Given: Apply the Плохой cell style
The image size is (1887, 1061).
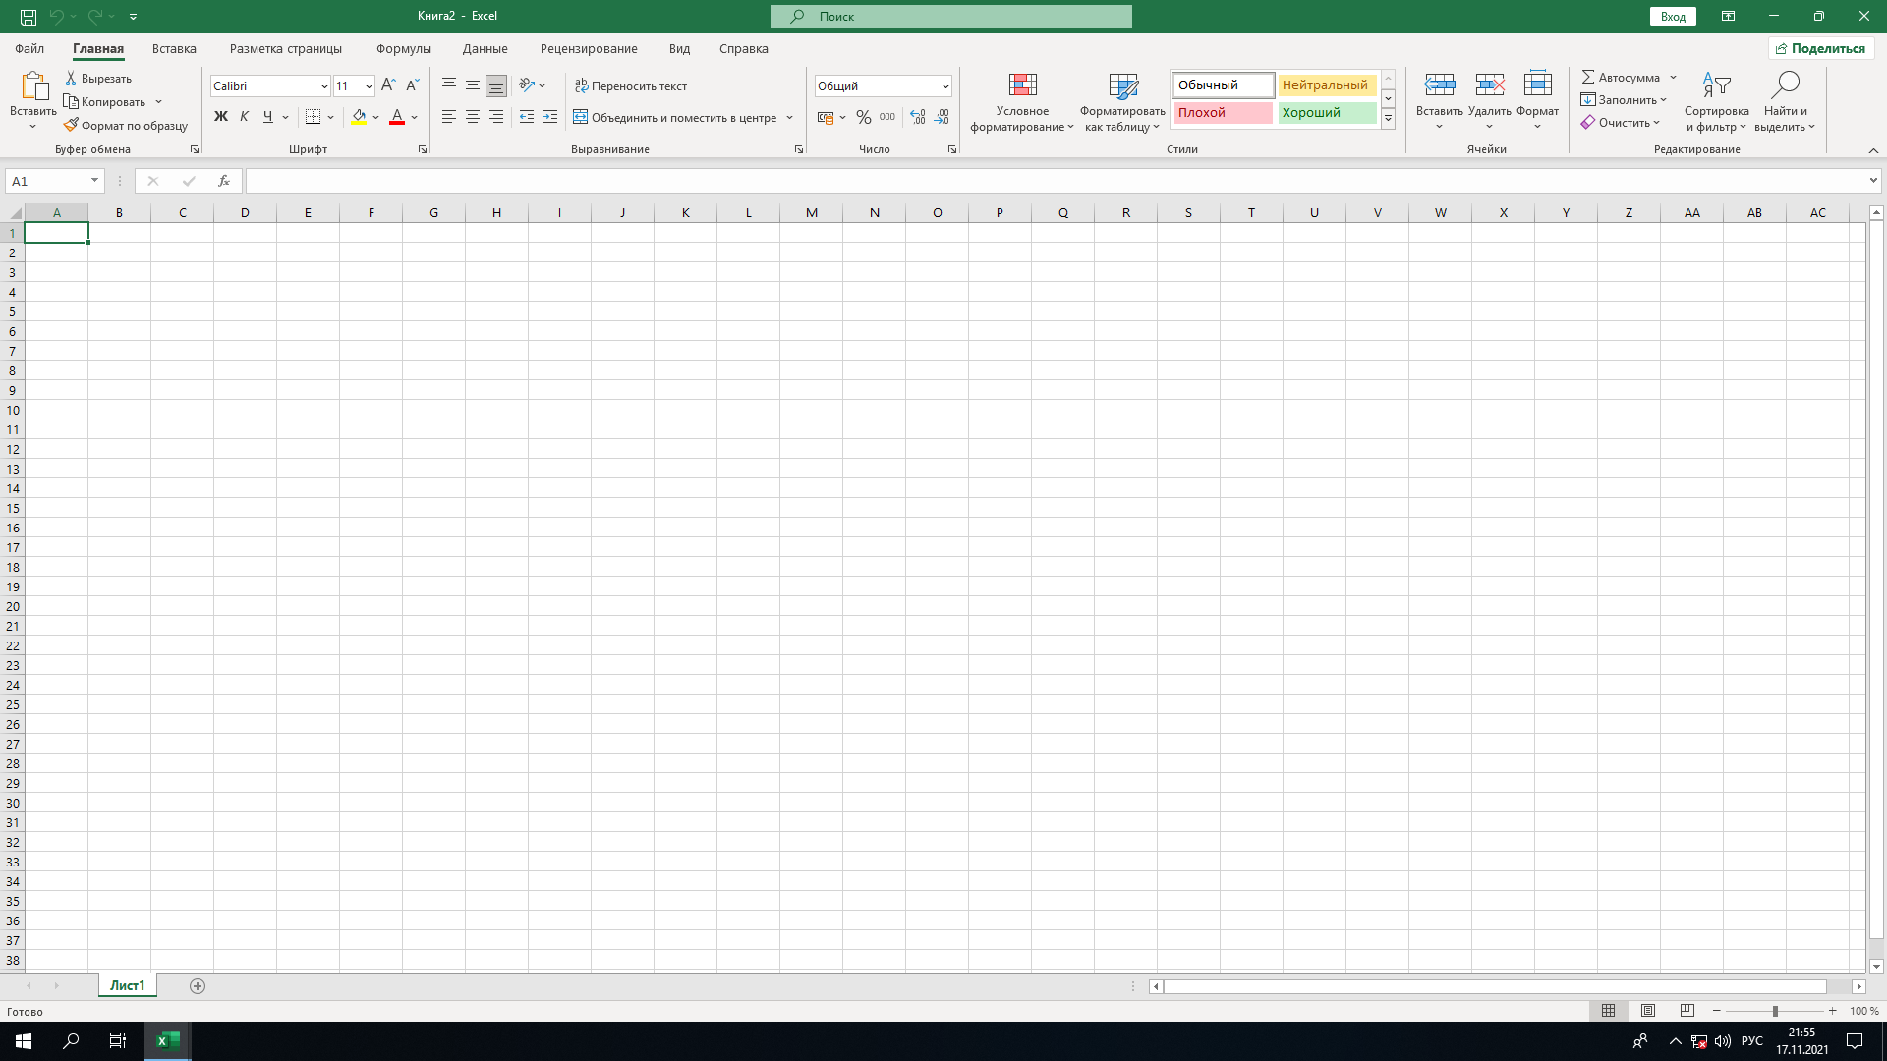Looking at the screenshot, I should pos(1223,113).
